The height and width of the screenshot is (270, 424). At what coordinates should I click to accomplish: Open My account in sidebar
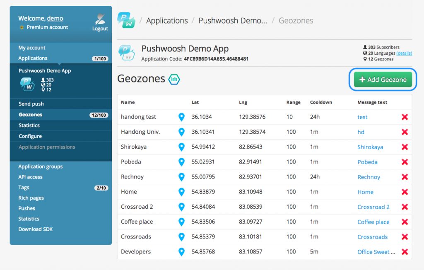pos(32,48)
